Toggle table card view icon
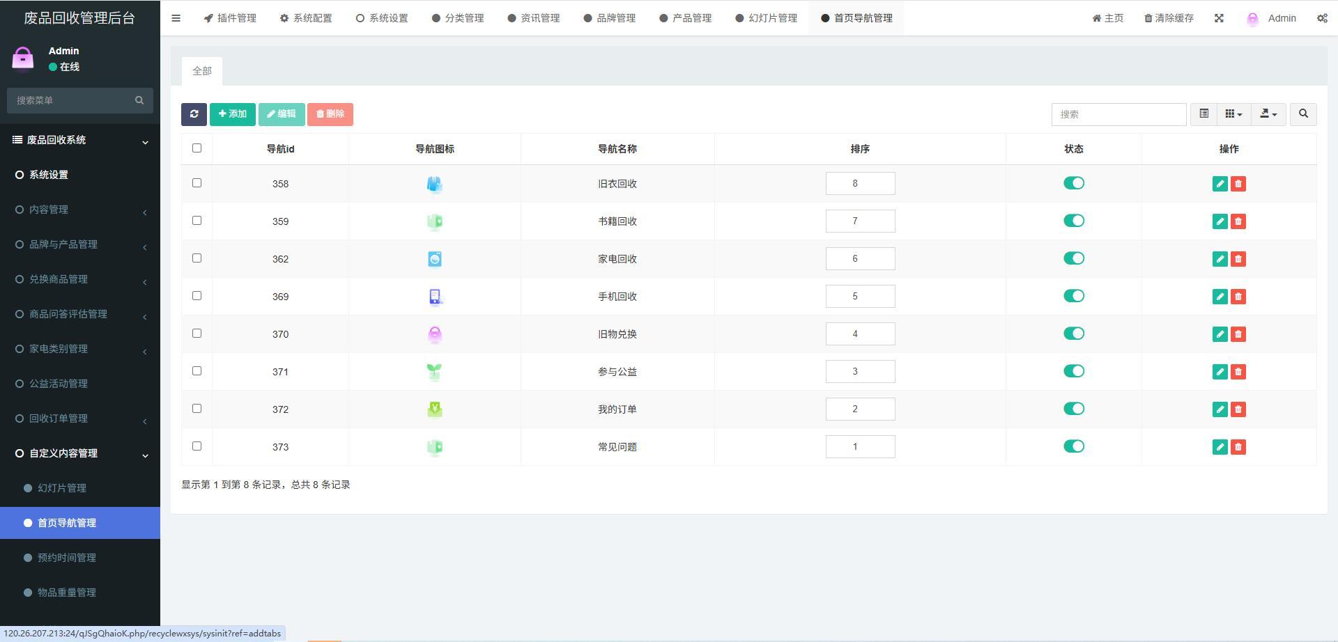This screenshot has height=642, width=1338. 1204,113
